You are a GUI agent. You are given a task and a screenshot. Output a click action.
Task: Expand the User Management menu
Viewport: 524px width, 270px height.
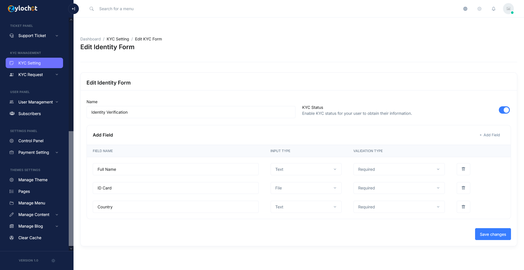point(34,102)
